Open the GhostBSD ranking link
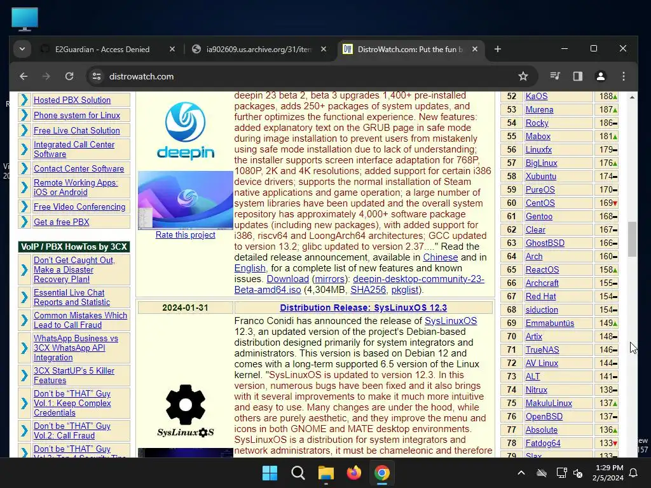The height and width of the screenshot is (488, 651). pyautogui.click(x=545, y=243)
